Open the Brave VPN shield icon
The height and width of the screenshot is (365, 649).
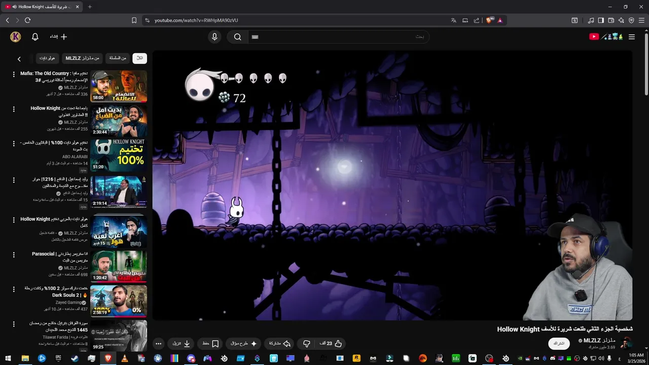tap(631, 20)
